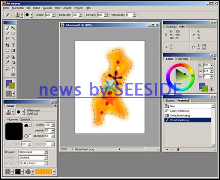Switch to the Farbfelder tab
Viewport: 220px width, 180px height.
coord(182,59)
